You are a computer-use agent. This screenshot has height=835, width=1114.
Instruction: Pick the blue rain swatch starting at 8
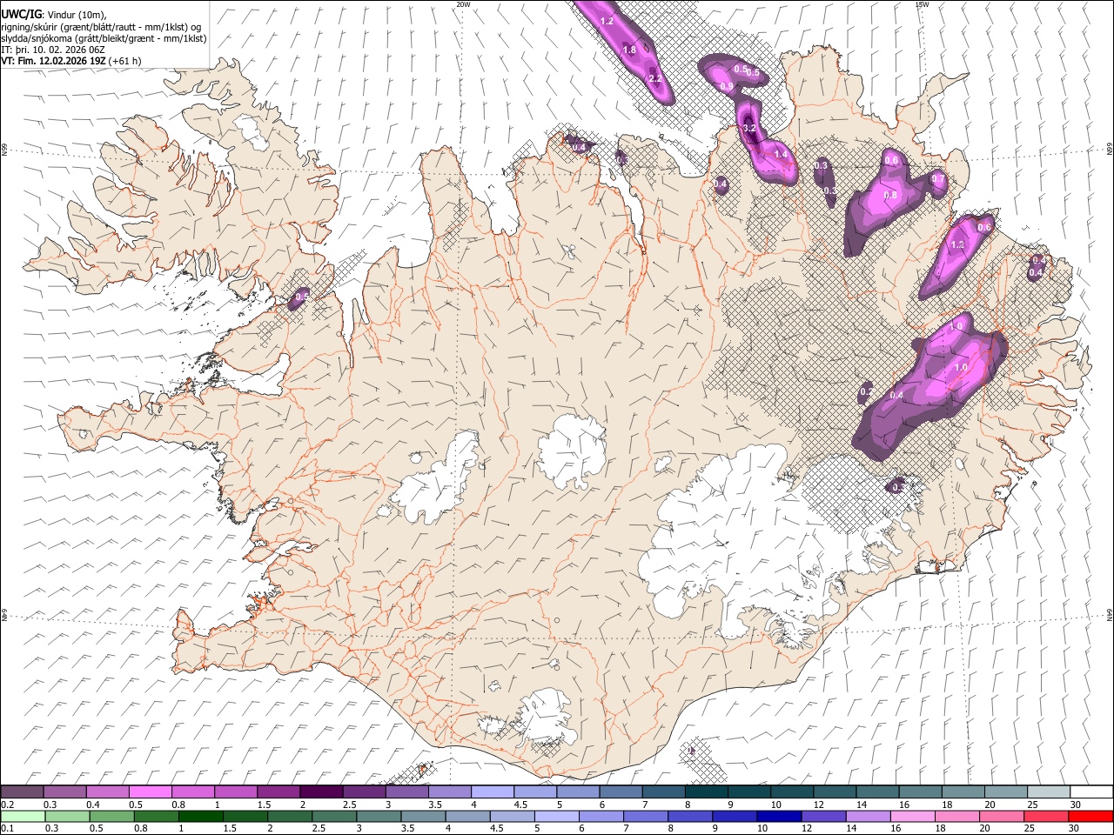690,816
